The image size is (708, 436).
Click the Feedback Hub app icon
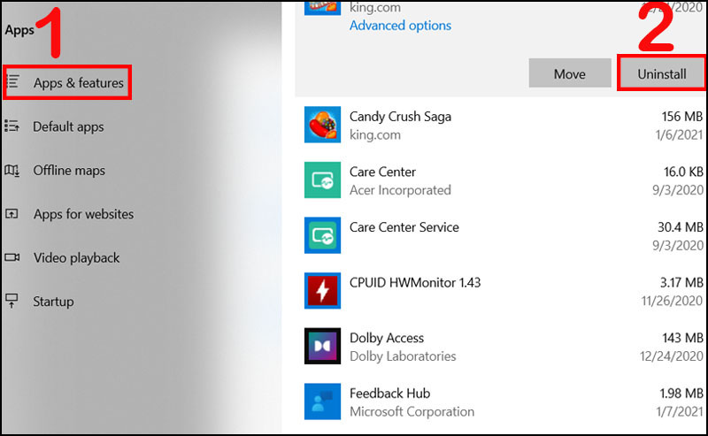pos(322,402)
